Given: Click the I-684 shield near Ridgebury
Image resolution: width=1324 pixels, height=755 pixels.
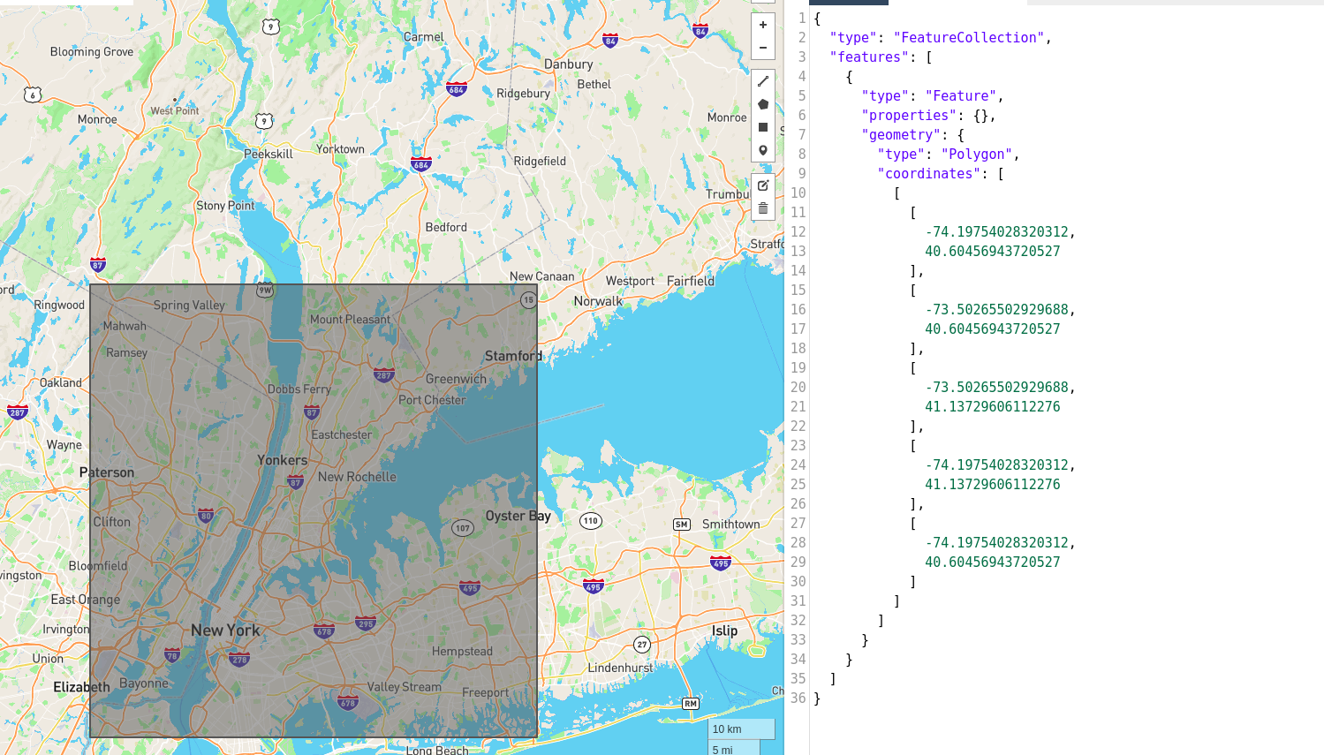Looking at the screenshot, I should (457, 89).
